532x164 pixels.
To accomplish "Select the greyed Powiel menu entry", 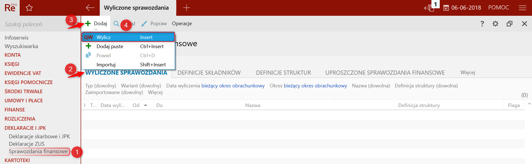I will pyautogui.click(x=128, y=55).
